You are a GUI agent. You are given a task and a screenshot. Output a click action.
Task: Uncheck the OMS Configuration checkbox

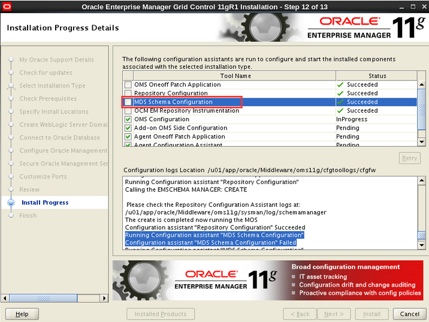click(x=128, y=119)
